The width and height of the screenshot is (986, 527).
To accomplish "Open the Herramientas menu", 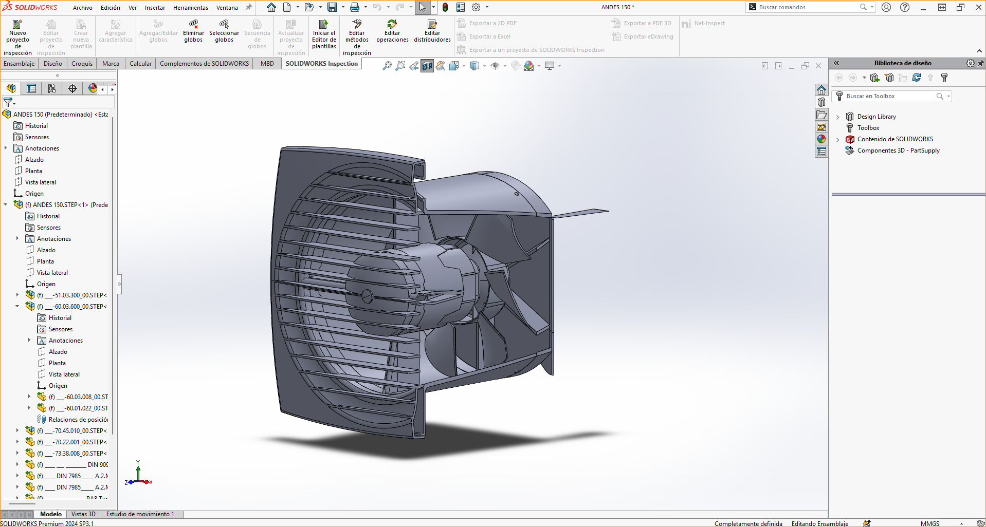I will point(190,8).
